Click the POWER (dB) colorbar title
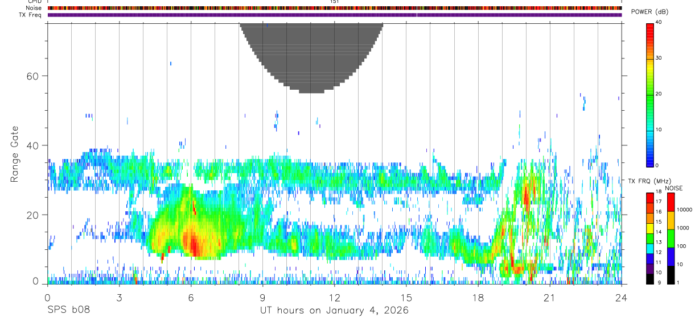 pos(650,12)
